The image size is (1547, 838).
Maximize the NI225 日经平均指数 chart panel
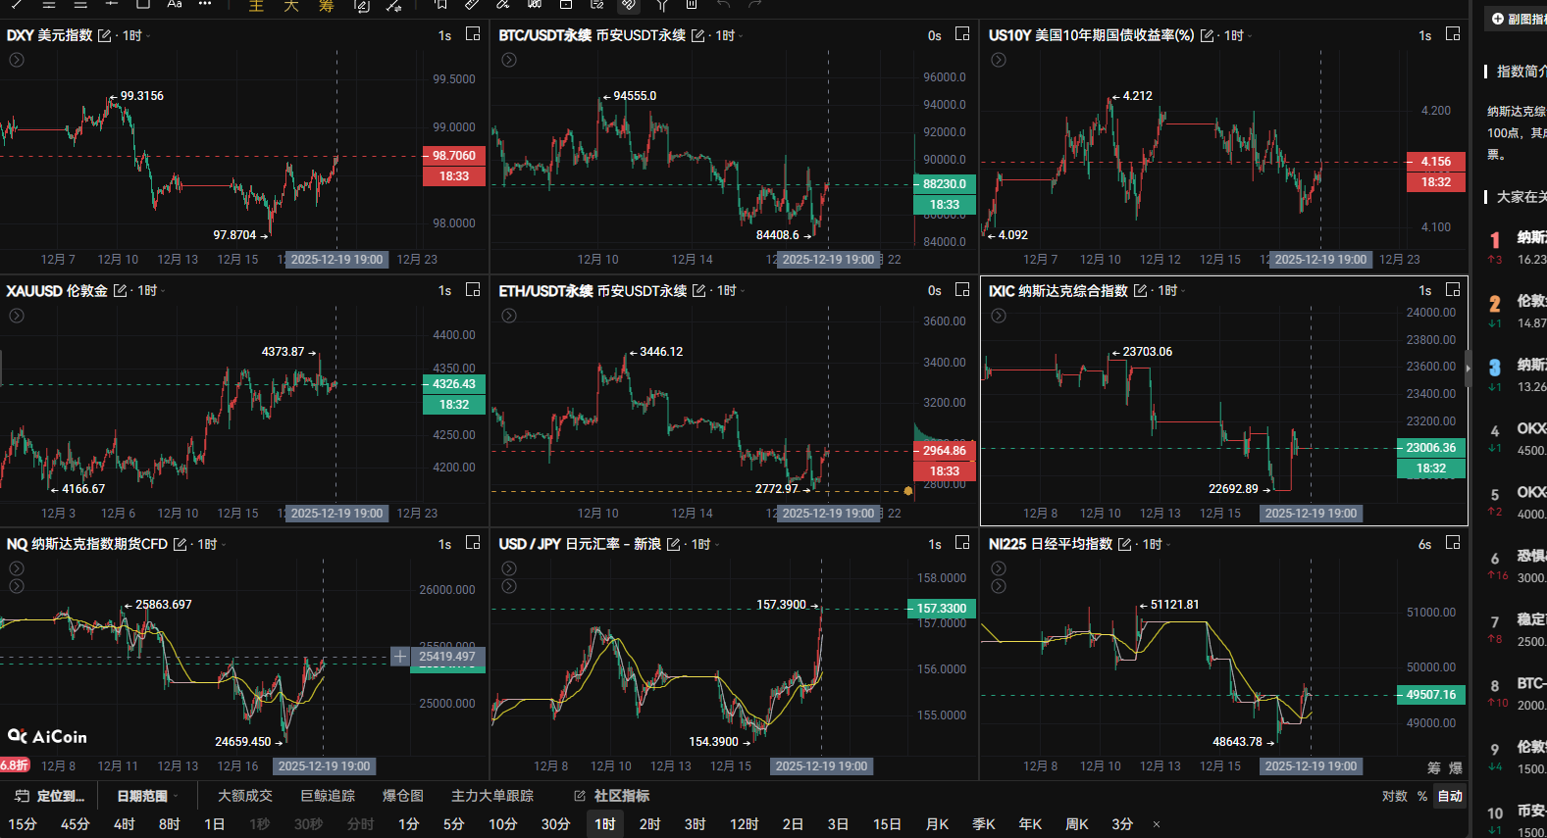tap(1453, 543)
